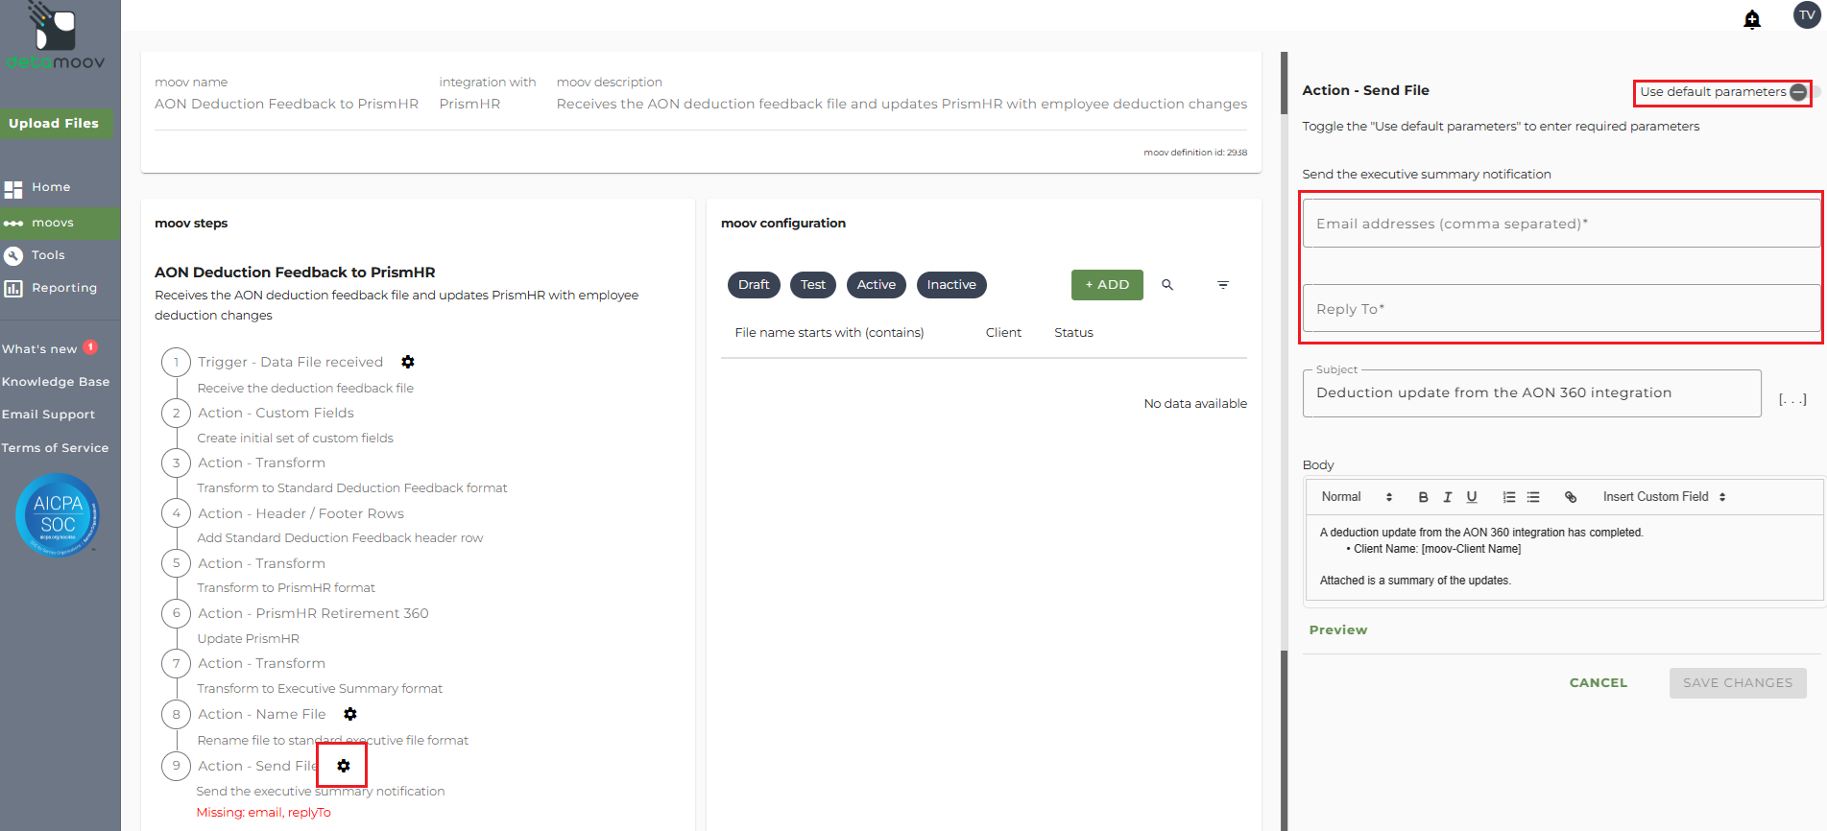Click step 9 circle for Send File
The image size is (1827, 831).
click(x=177, y=766)
